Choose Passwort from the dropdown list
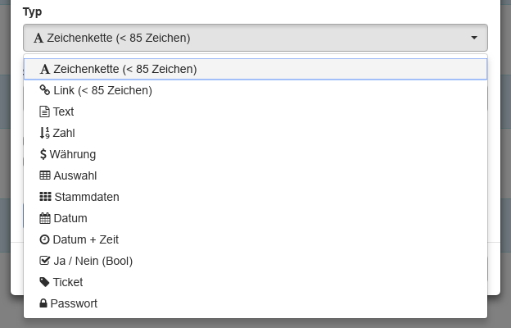 tap(74, 303)
